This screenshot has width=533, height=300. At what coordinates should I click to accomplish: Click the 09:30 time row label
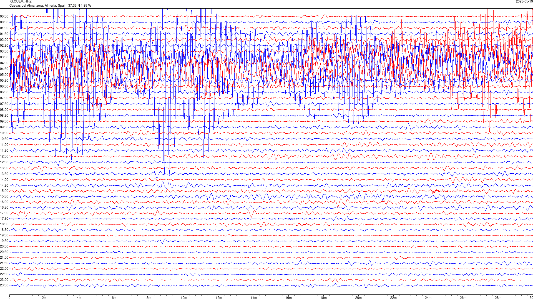tap(4, 127)
